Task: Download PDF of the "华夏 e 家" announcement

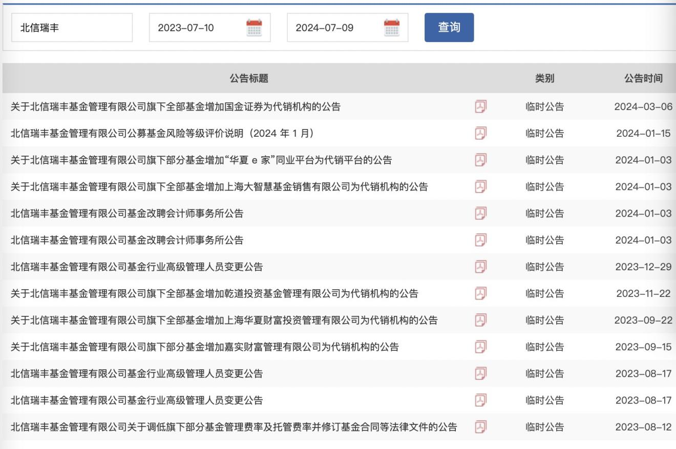Action: click(480, 160)
